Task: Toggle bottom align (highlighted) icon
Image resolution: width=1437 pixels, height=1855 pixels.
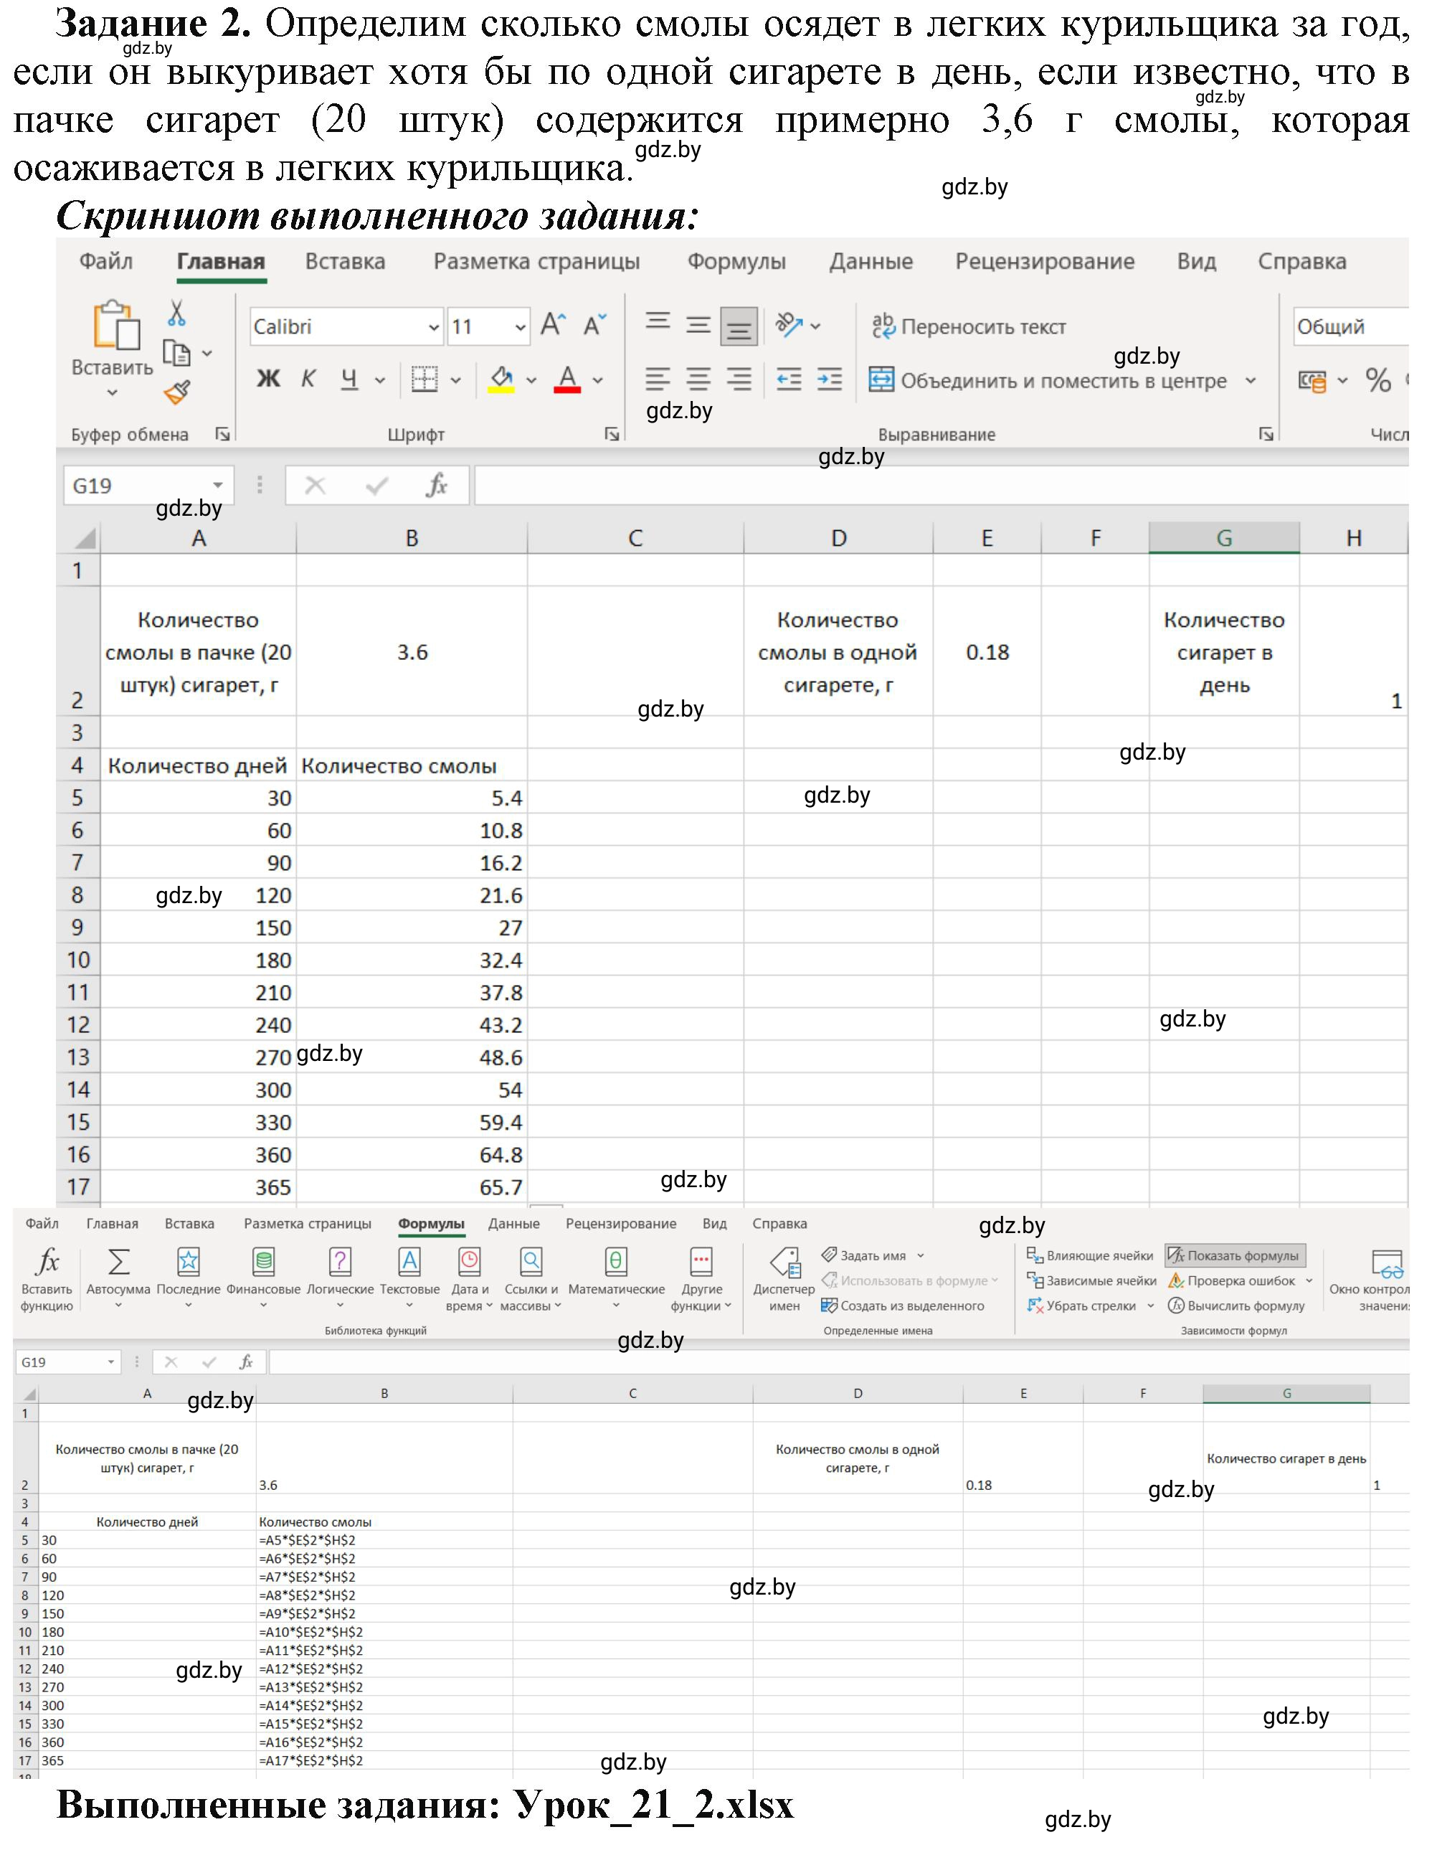Action: (739, 327)
